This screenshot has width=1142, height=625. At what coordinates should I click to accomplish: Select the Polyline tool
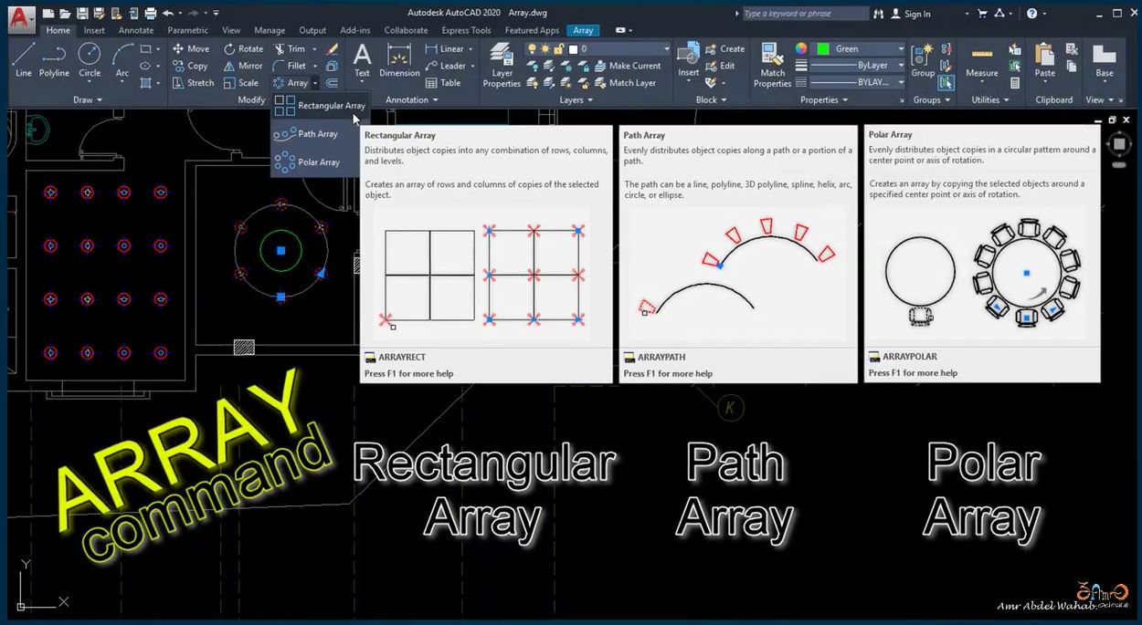pos(54,60)
